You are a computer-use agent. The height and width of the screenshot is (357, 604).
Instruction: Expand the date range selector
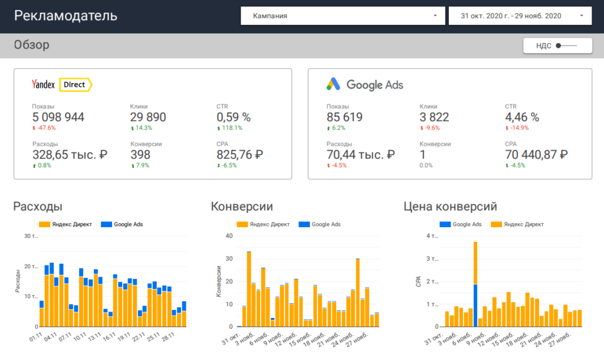(x=520, y=16)
